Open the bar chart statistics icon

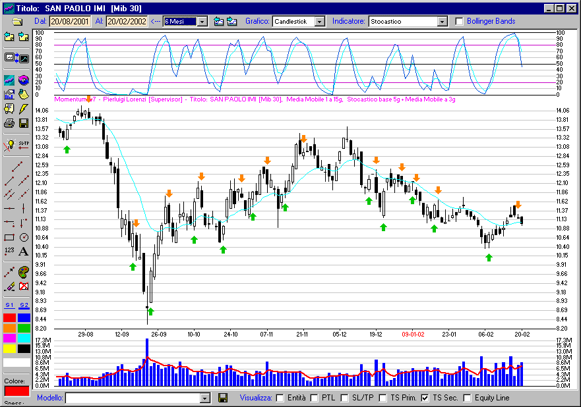pyautogui.click(x=9, y=95)
